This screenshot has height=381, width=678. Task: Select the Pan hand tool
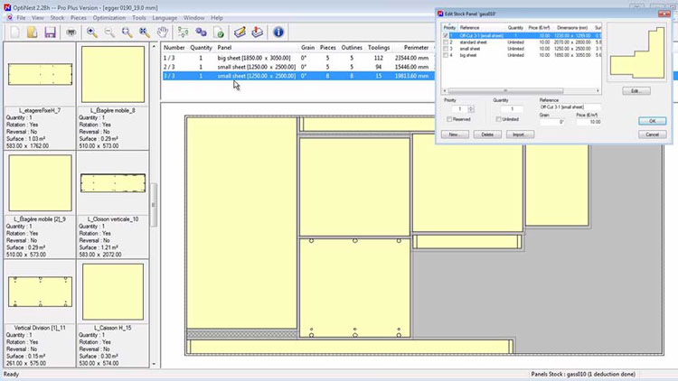[162, 33]
